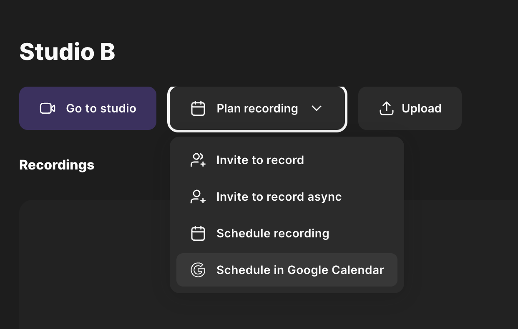Click calendar icon on Plan recording button
This screenshot has height=329, width=518.
[198, 108]
